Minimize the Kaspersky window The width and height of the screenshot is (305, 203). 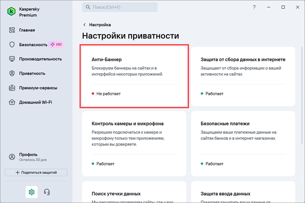point(269,7)
